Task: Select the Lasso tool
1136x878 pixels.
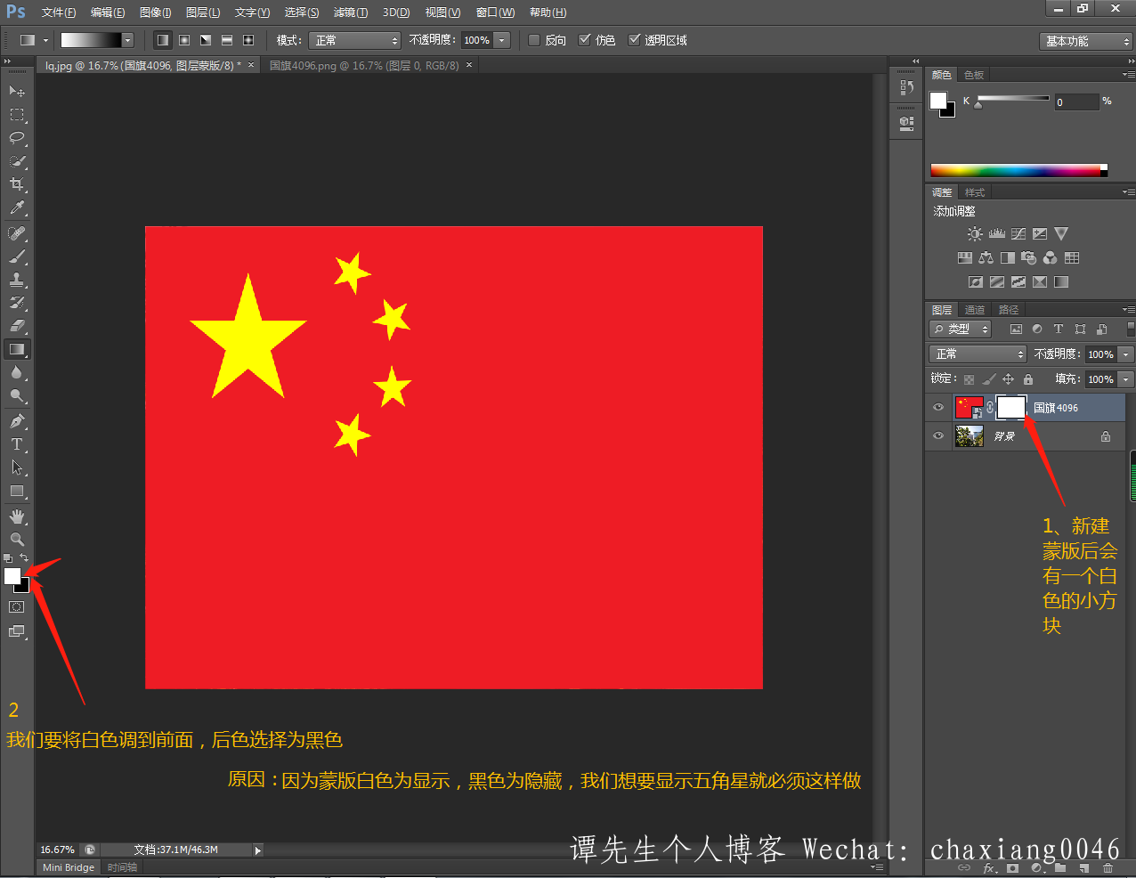Action: tap(17, 138)
